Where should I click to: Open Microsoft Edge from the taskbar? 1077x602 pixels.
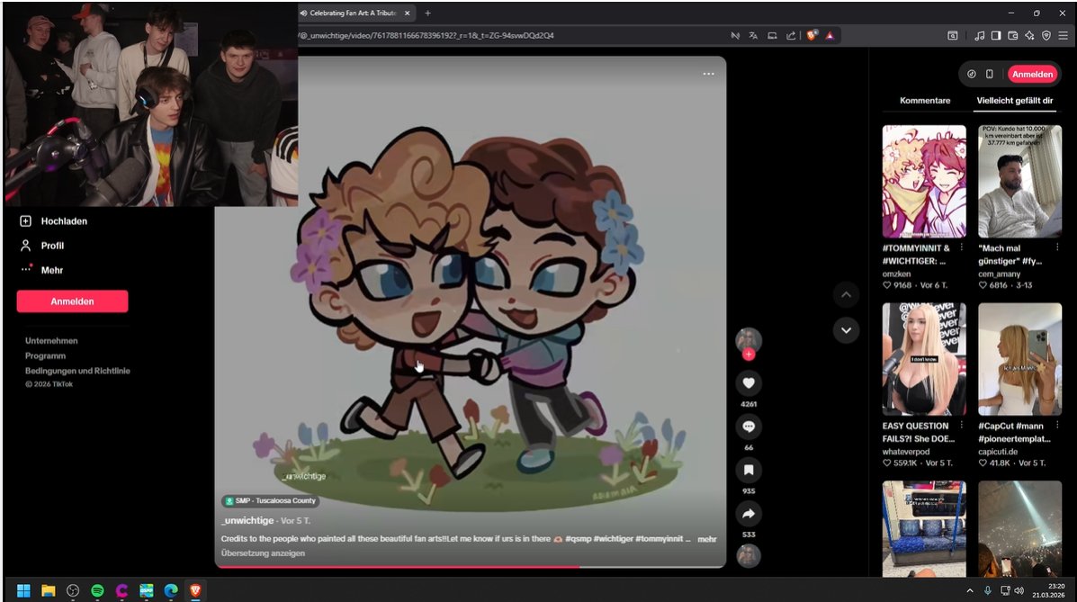(171, 590)
